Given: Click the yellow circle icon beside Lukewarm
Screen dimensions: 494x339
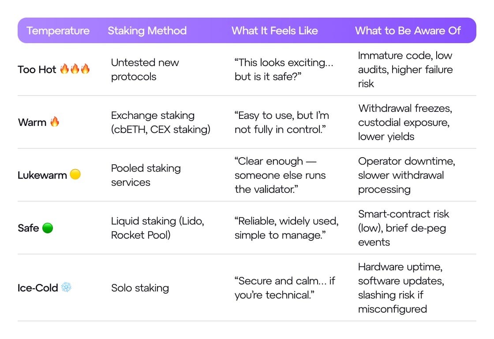Looking at the screenshot, I should 75,175.
